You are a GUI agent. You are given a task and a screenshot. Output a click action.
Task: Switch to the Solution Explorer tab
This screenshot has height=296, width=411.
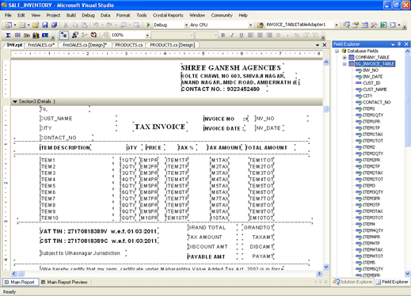353,282
